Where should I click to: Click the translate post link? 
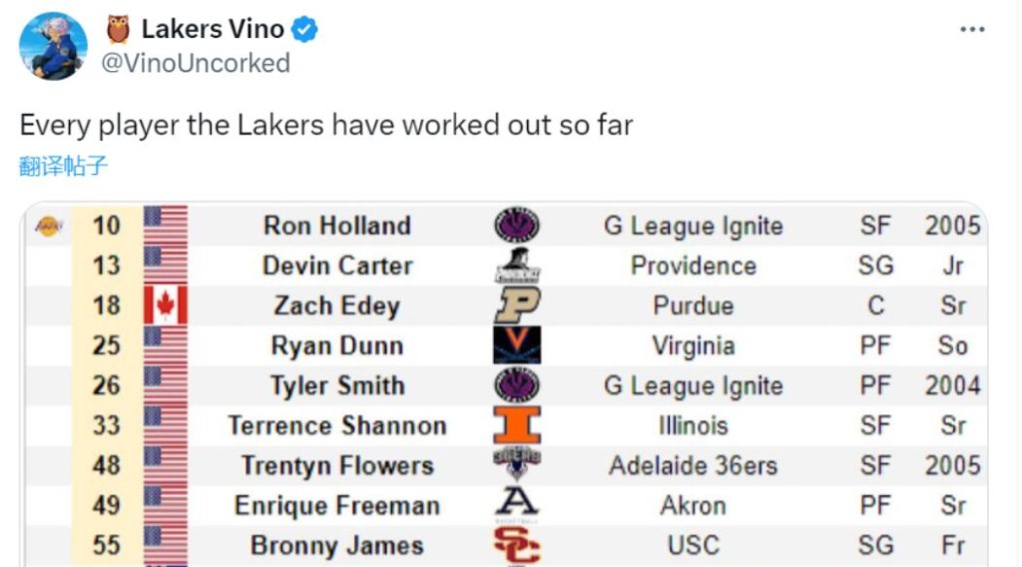[63, 166]
